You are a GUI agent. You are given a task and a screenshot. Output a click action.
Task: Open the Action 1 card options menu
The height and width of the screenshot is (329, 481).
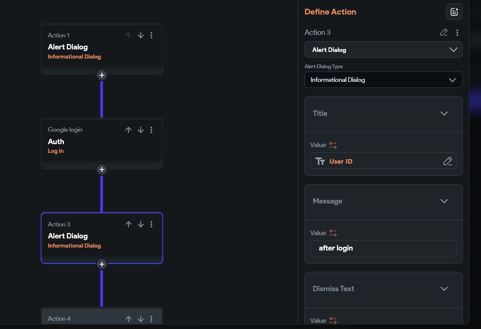[151, 35]
